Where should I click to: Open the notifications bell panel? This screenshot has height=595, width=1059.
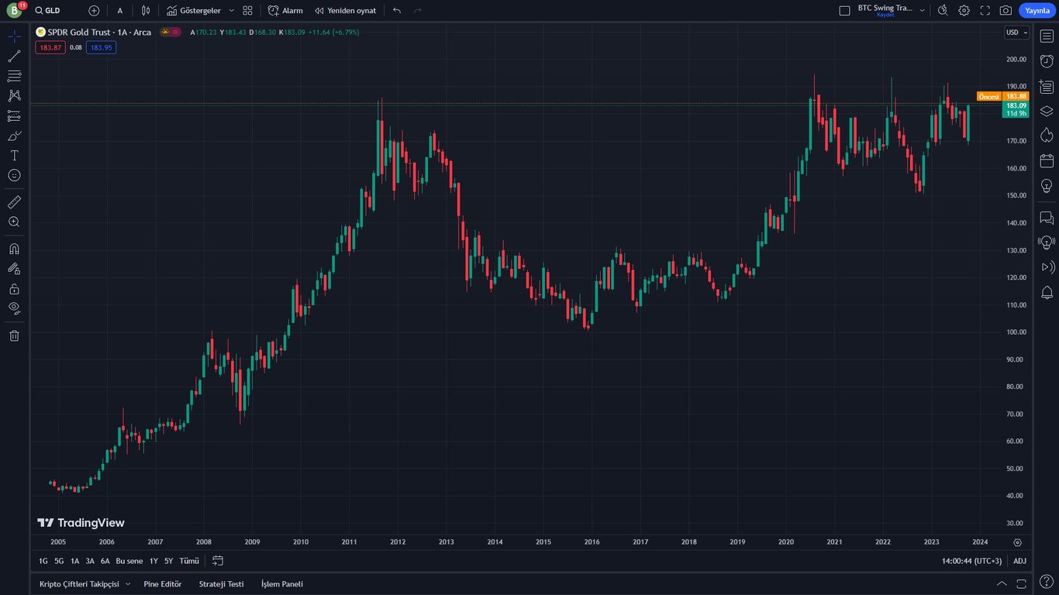[x=1047, y=293]
